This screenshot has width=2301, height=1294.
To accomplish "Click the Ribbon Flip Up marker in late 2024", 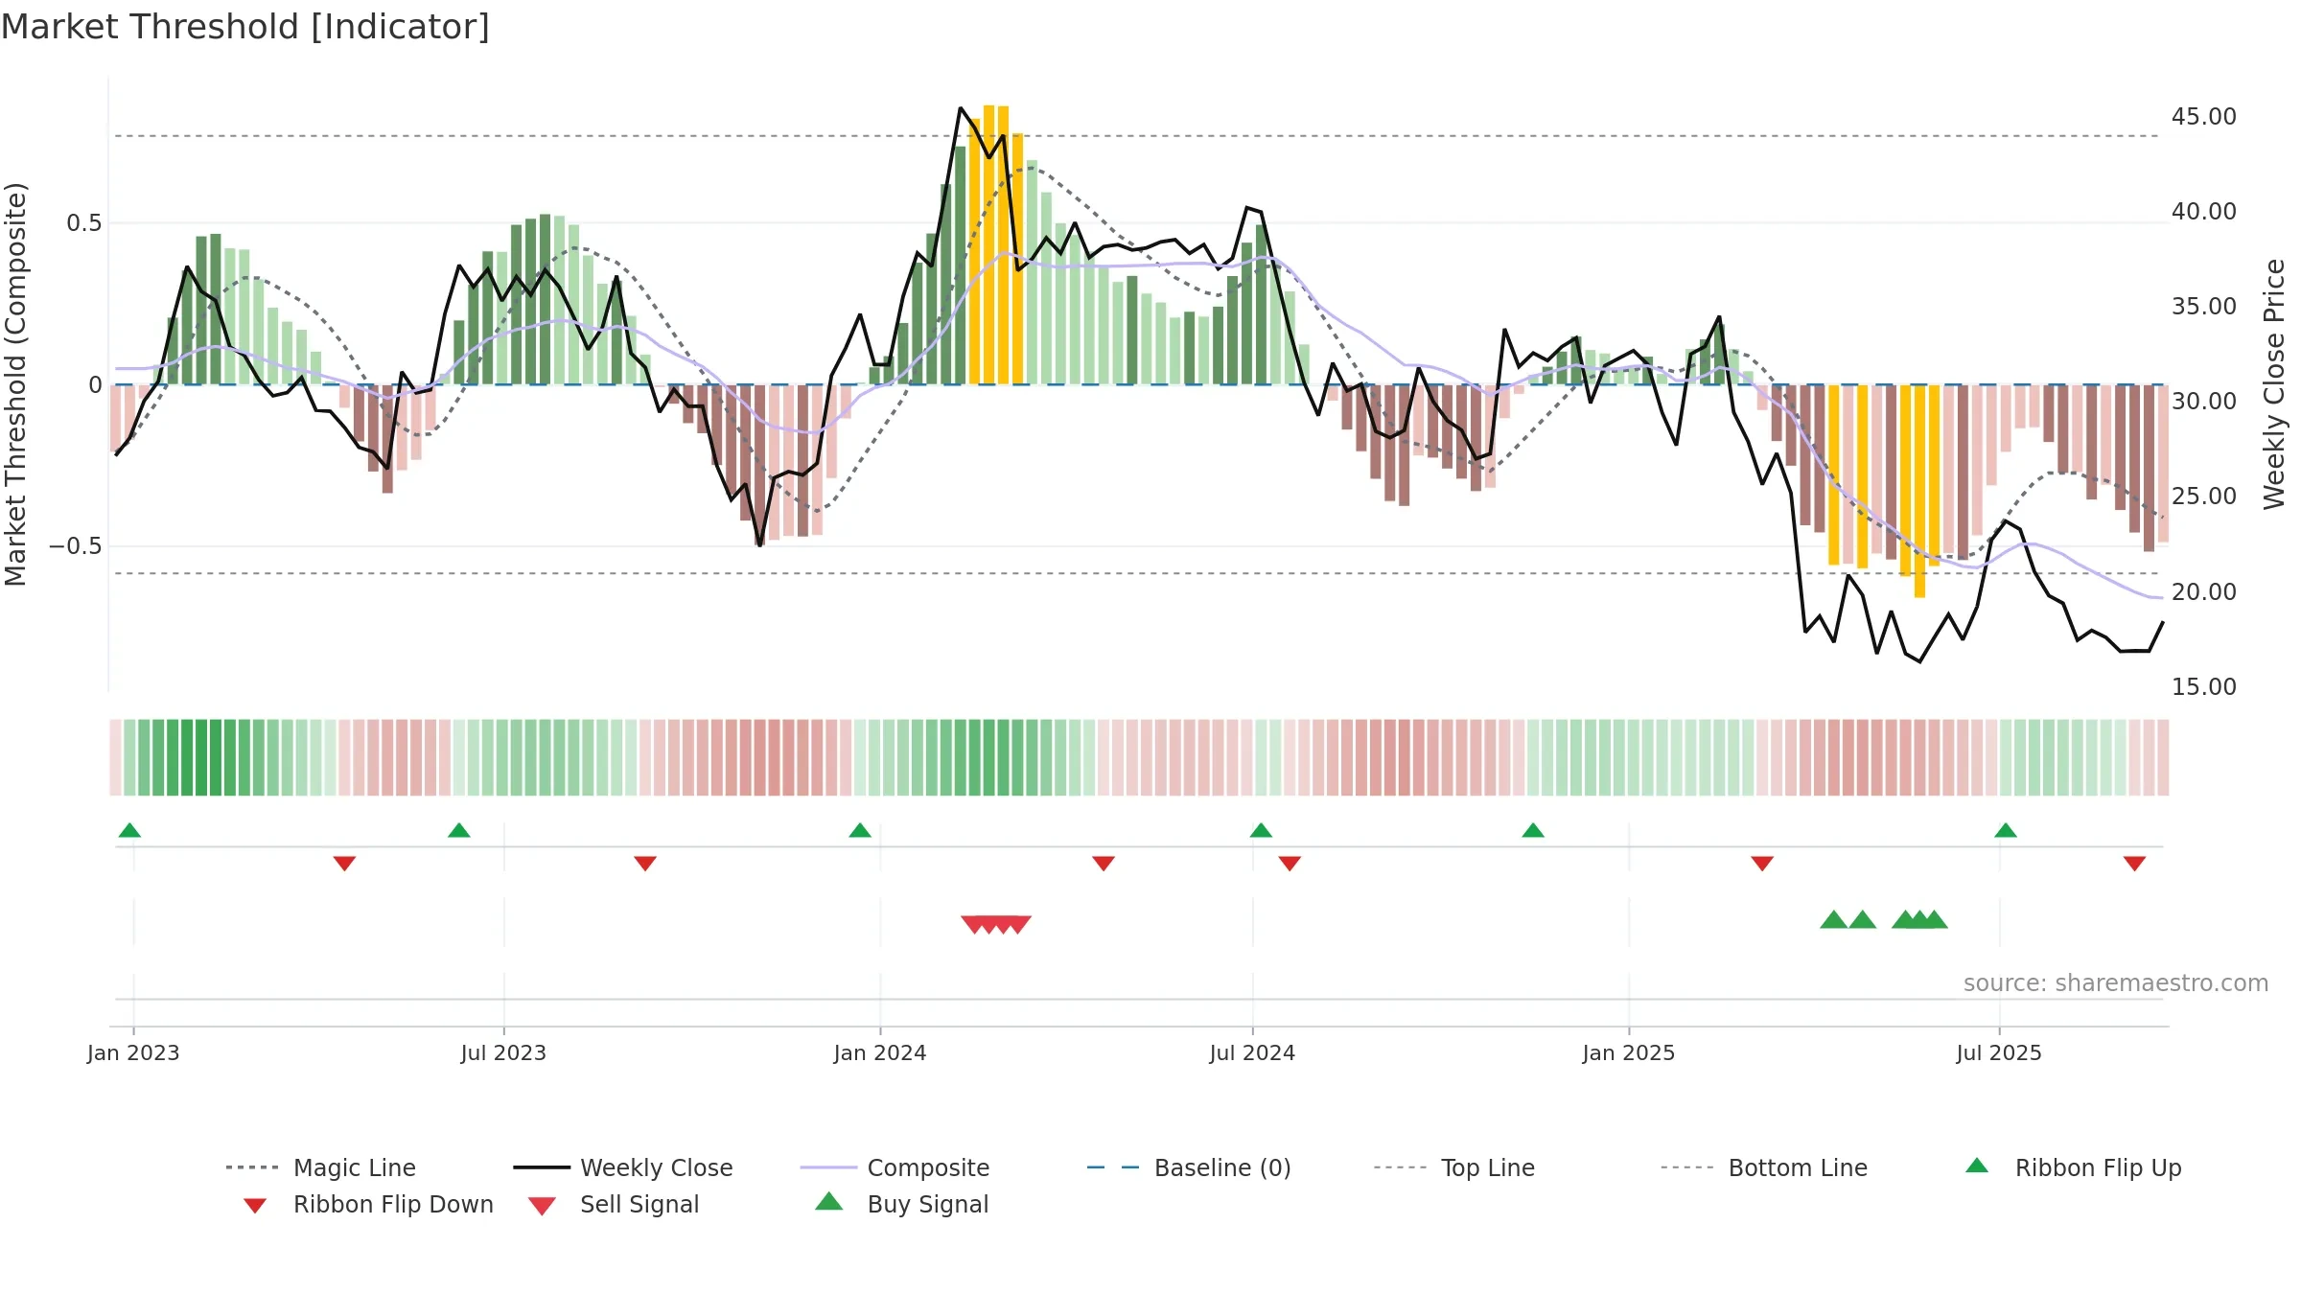I will [1533, 830].
